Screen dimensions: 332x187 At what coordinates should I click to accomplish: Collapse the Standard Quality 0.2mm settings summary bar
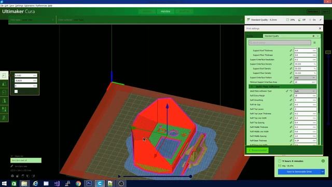(284, 20)
